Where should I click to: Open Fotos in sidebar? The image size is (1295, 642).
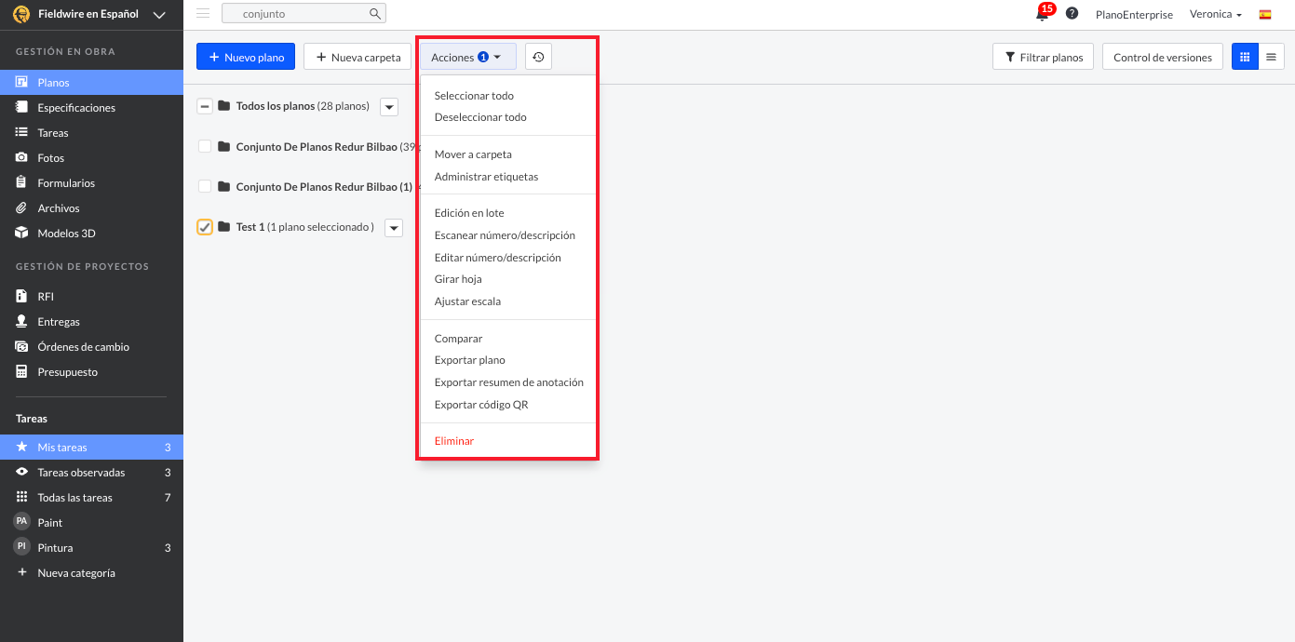[91, 158]
